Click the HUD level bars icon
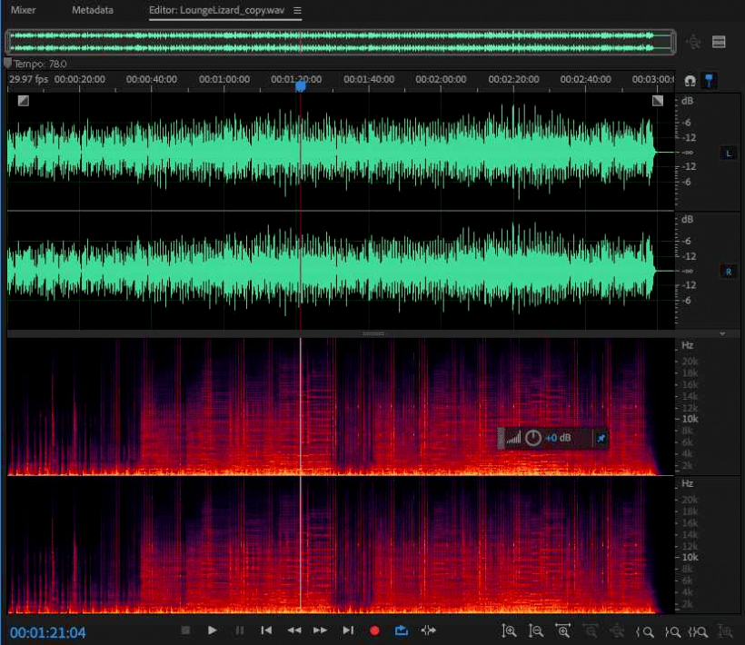This screenshot has height=645, width=745. [513, 438]
